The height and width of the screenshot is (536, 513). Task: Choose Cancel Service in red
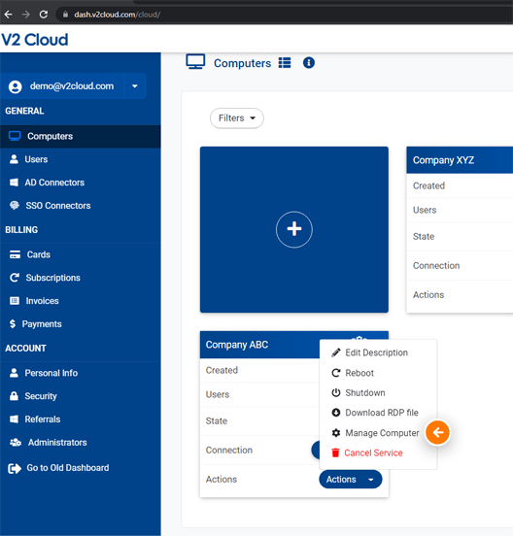pos(378,452)
